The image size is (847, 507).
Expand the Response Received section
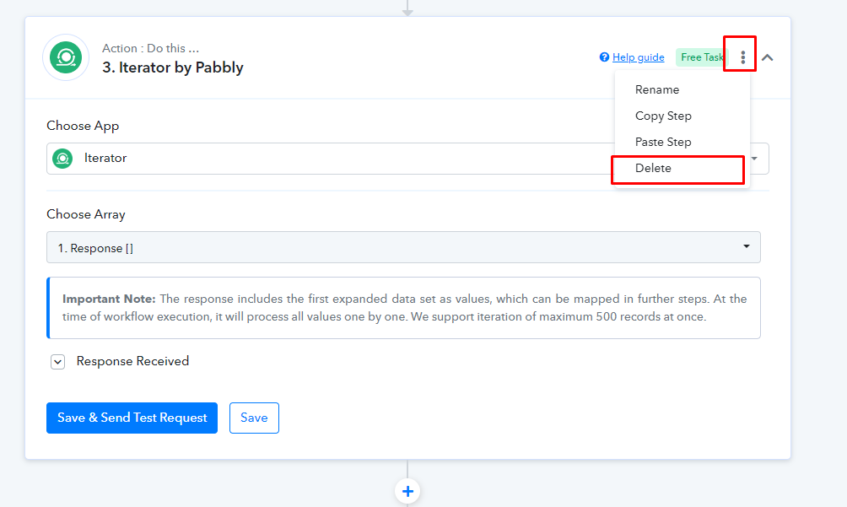pyautogui.click(x=58, y=362)
